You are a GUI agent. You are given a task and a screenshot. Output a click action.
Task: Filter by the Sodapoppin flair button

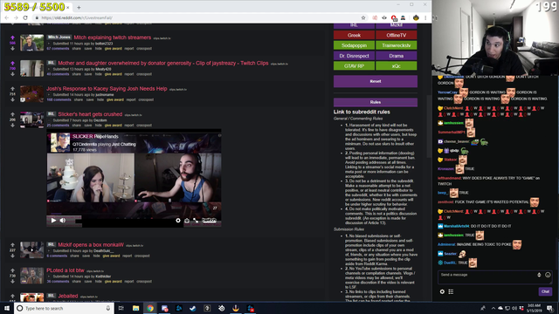click(354, 45)
